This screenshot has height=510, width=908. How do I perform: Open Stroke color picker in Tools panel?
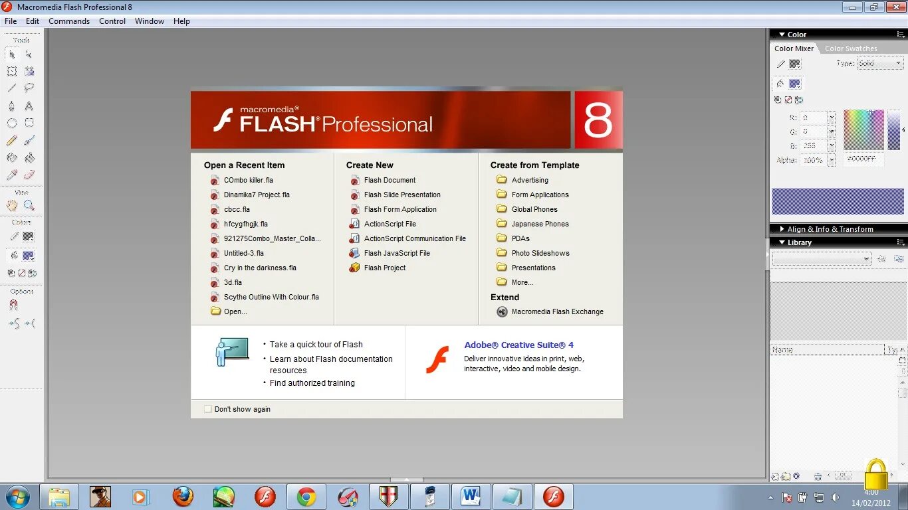pos(29,237)
